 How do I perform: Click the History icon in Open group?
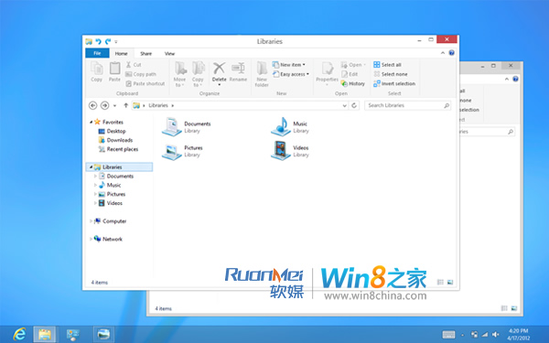tap(344, 83)
